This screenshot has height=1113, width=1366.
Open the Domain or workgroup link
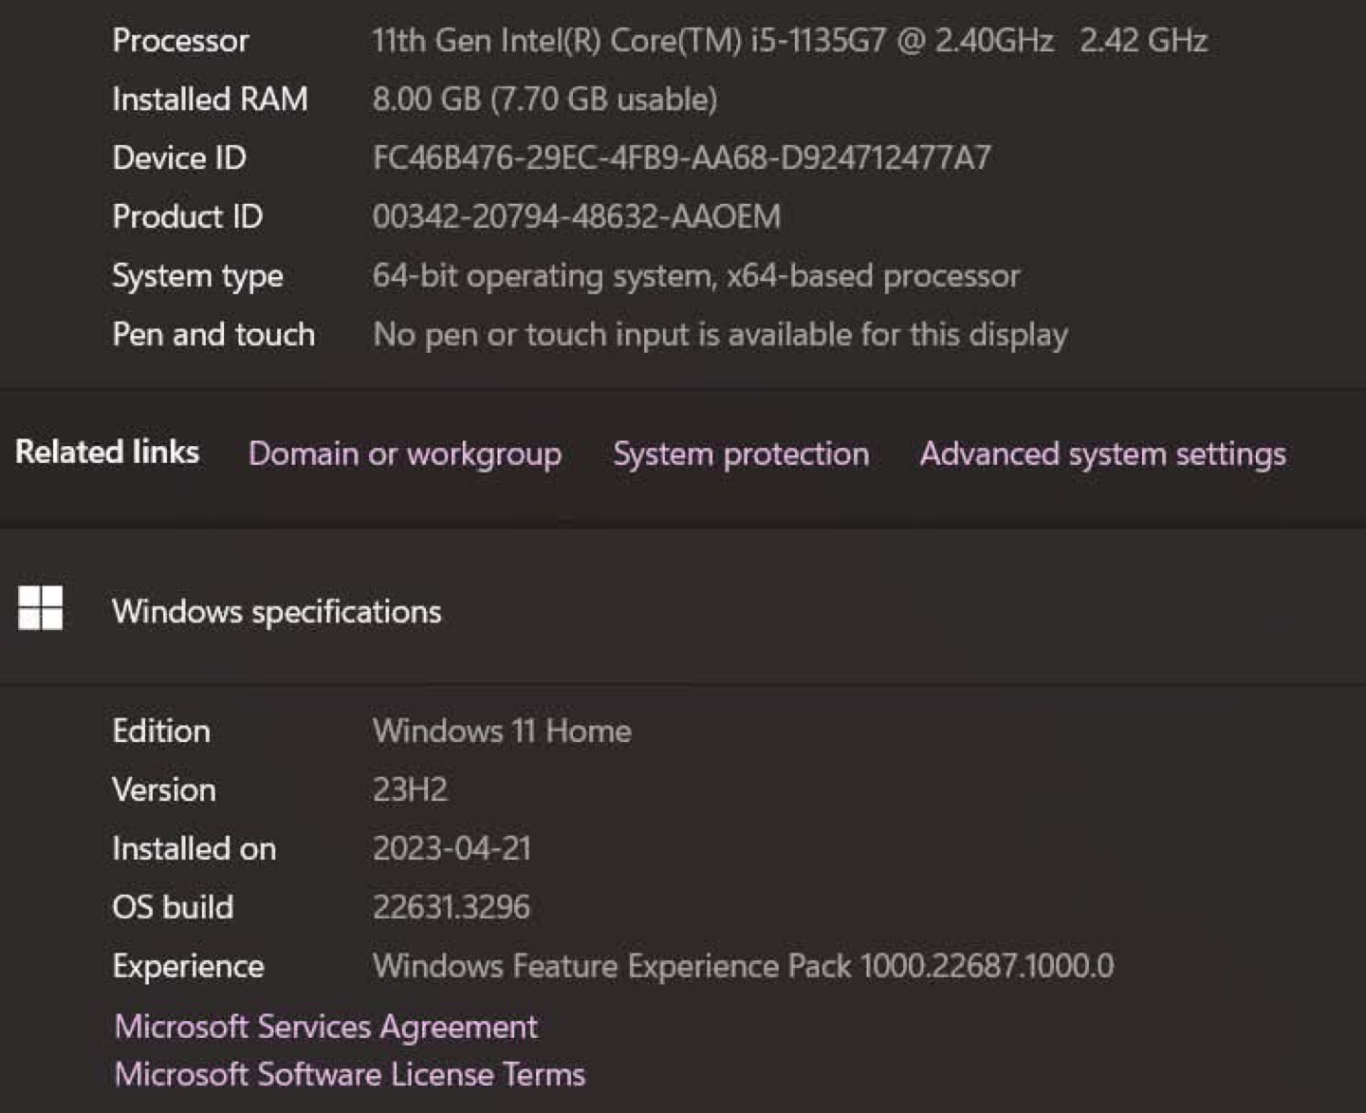click(x=405, y=454)
